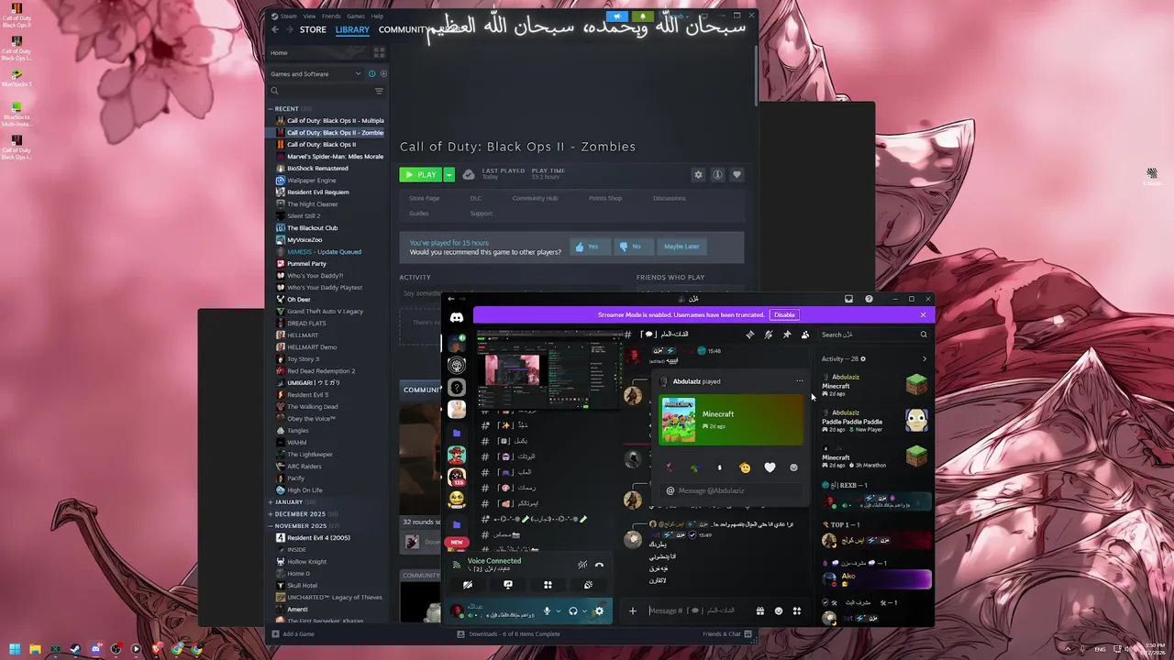Open Discord gift icon in message bar
Image resolution: width=1174 pixels, height=660 pixels.
tap(759, 611)
